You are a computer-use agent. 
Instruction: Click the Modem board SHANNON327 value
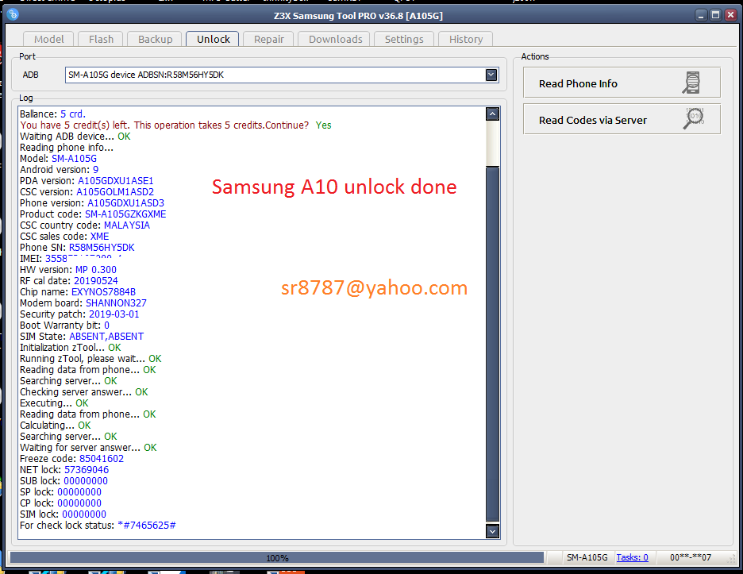click(116, 303)
